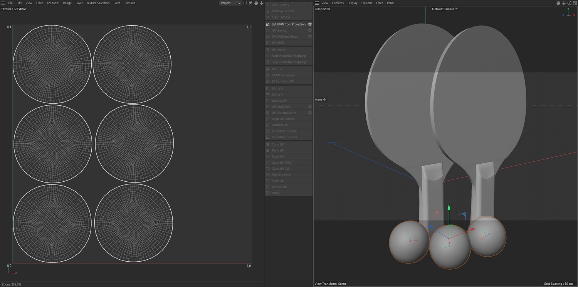This screenshot has height=287, width=578.
Task: Toggle the viewport maximize layout icon
Action: (575, 3)
